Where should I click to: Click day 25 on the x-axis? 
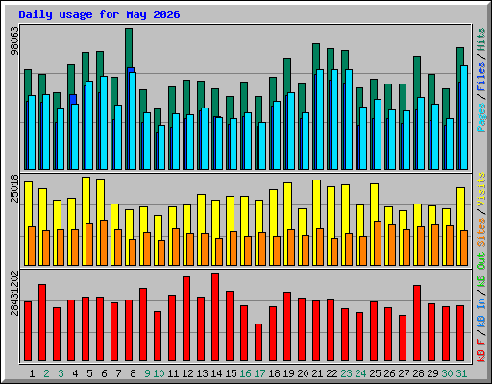[x=375, y=373]
